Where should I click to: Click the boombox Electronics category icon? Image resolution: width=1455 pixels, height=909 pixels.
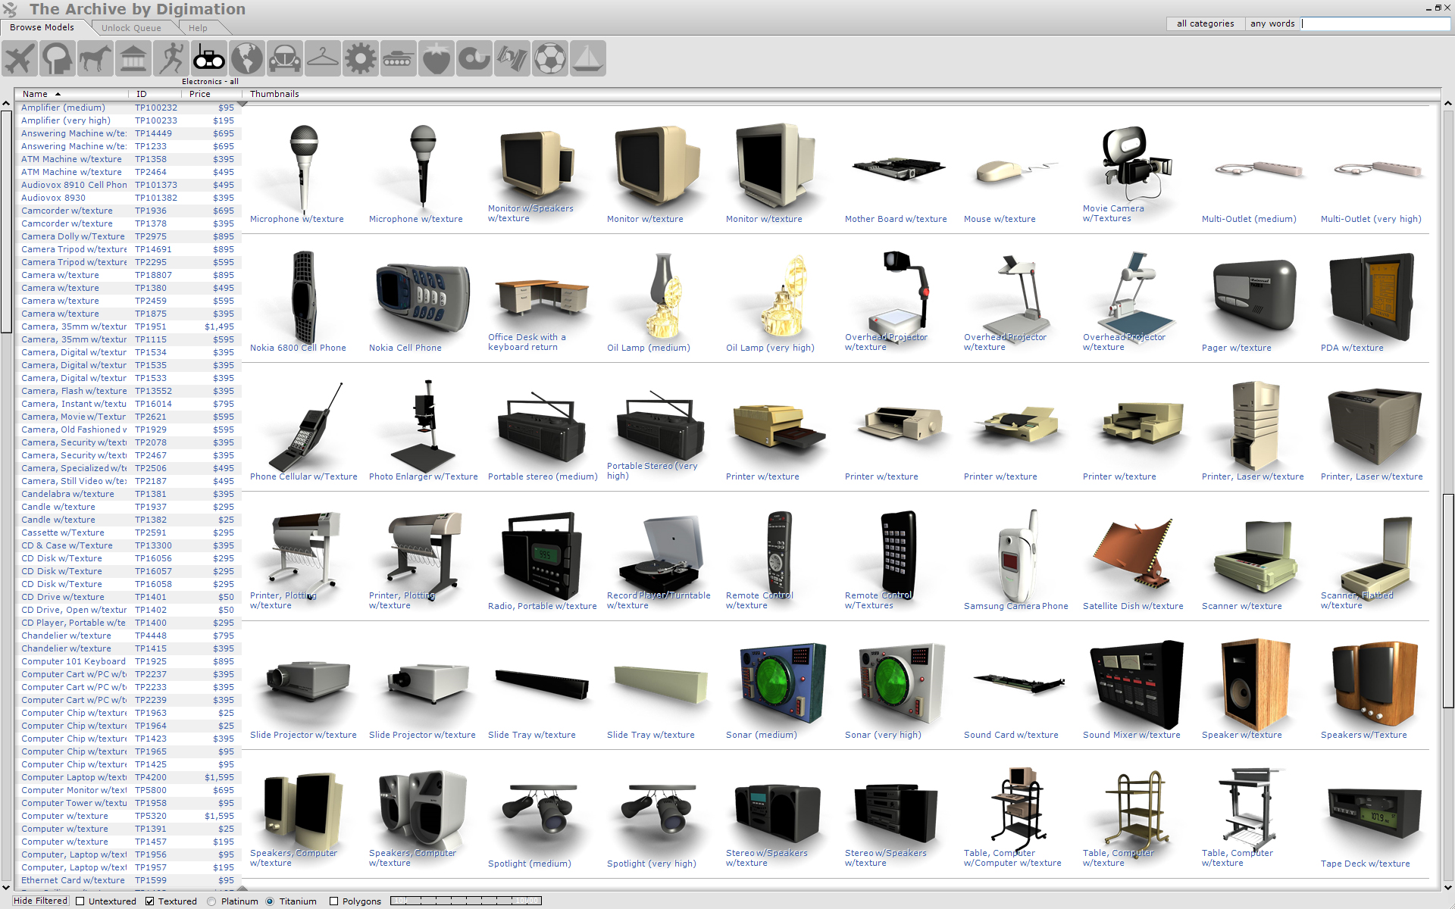(209, 58)
